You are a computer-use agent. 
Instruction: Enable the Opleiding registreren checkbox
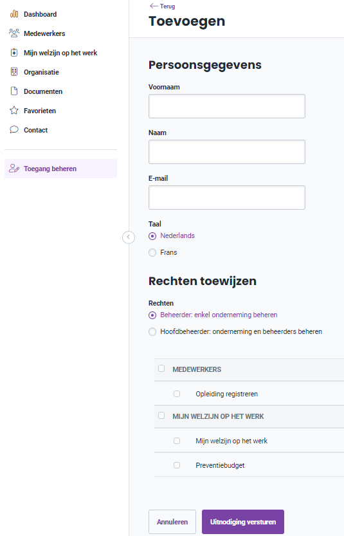(x=177, y=394)
